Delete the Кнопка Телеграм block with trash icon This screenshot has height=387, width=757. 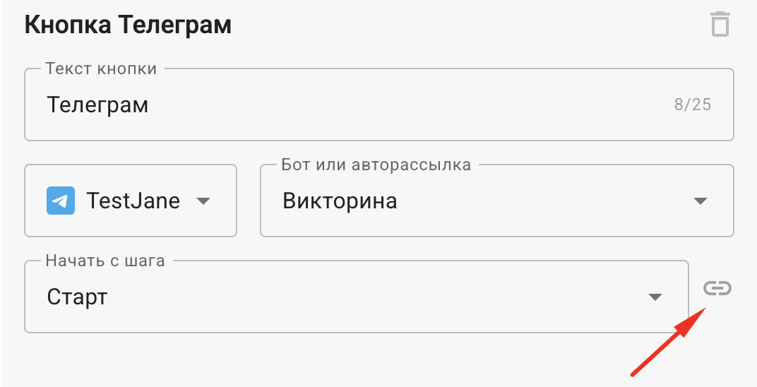(x=720, y=25)
